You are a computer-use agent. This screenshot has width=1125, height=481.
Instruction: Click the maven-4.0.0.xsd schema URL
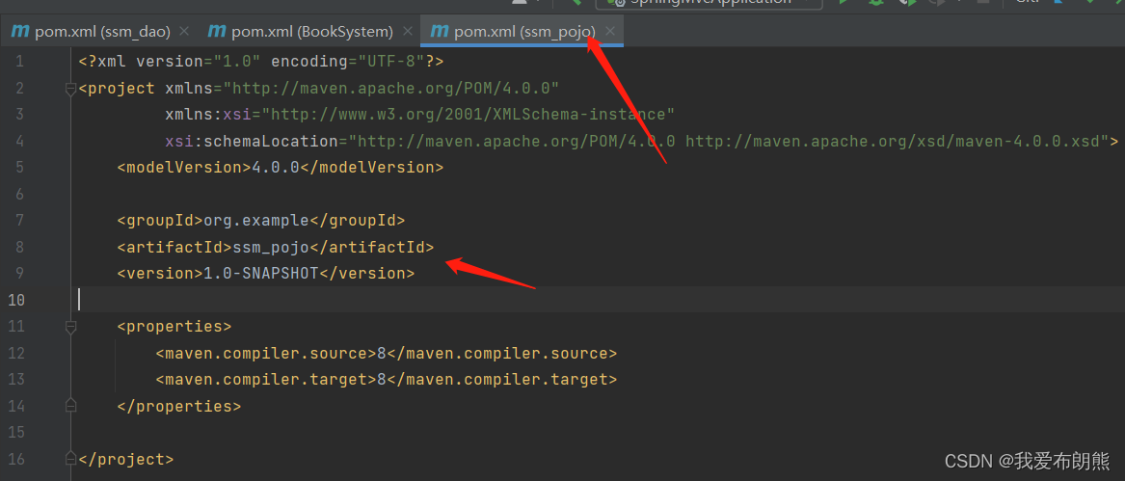[893, 142]
